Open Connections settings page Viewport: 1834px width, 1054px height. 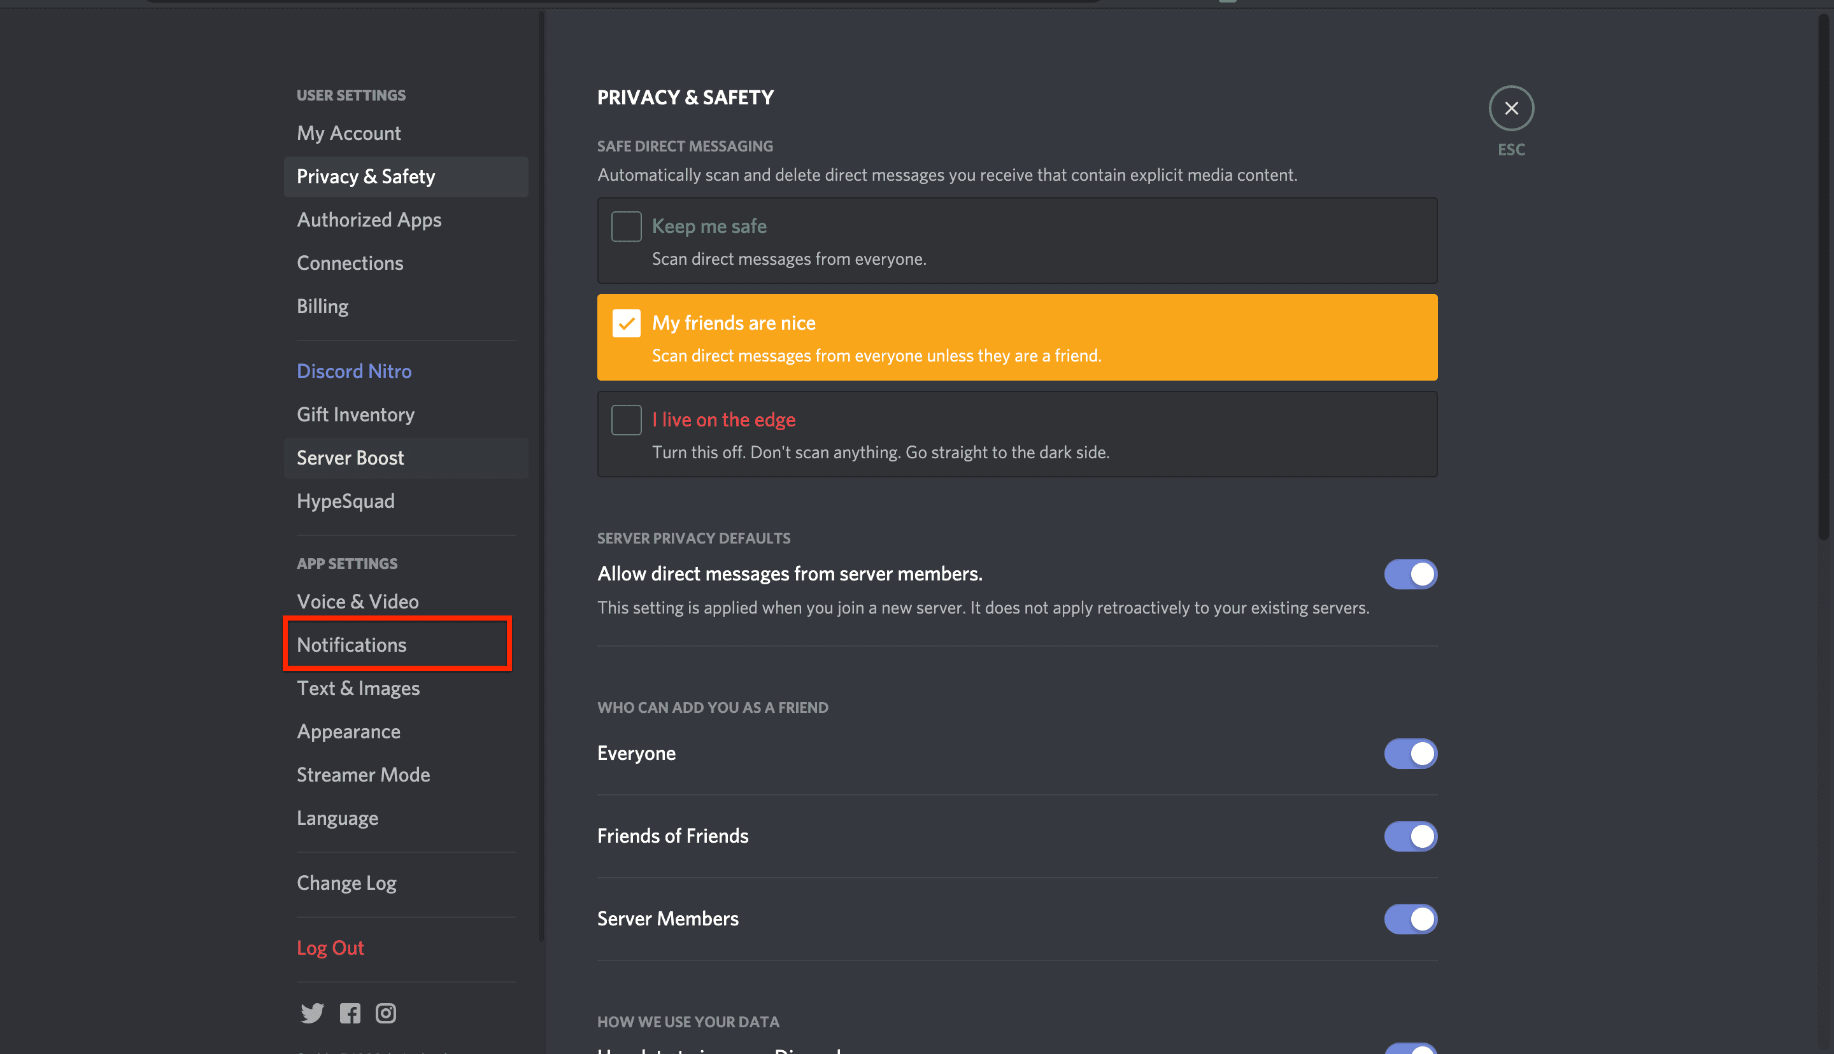click(350, 262)
